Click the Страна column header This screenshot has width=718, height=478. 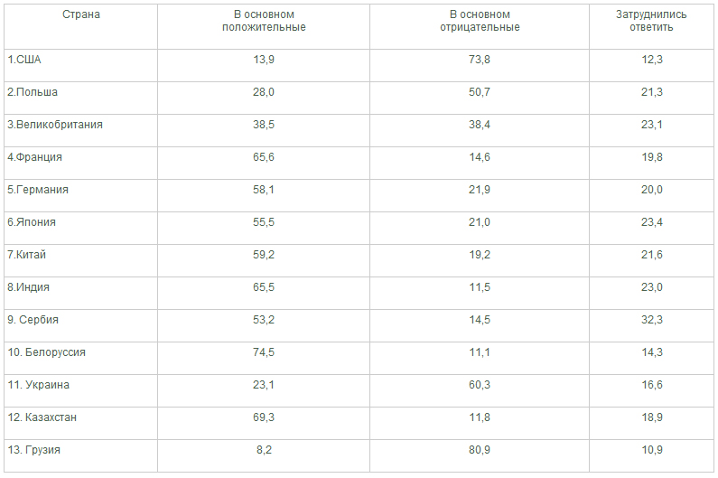[81, 14]
